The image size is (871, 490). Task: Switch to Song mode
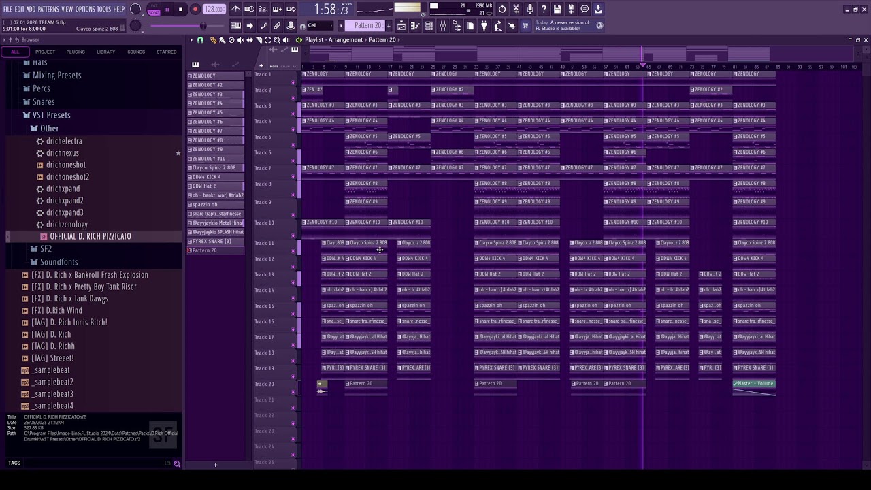pyautogui.click(x=154, y=12)
